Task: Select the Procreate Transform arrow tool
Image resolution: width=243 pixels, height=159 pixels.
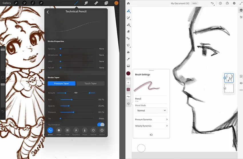Action: (x=41, y=3)
